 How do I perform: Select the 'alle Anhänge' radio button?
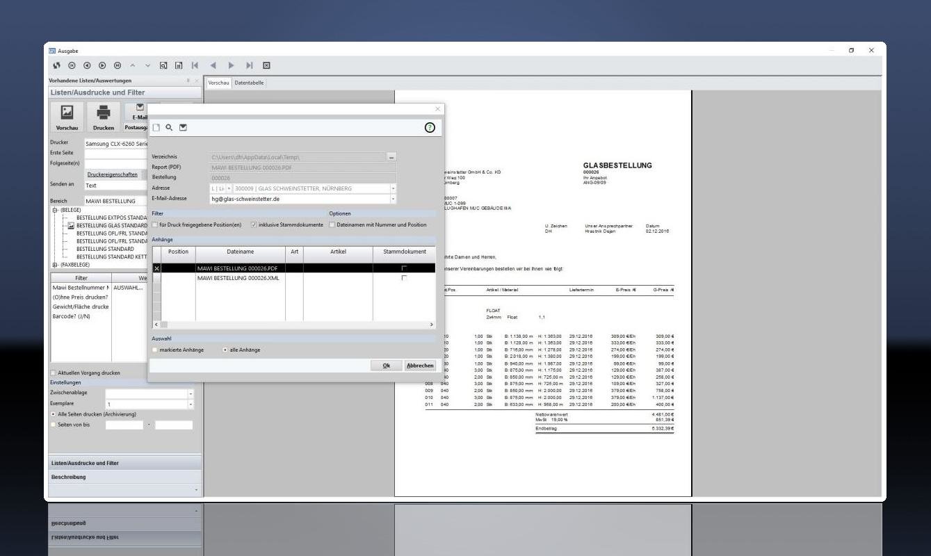[225, 350]
